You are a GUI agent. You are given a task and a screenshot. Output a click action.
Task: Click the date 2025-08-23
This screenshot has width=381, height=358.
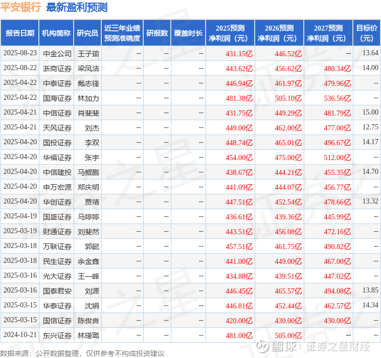pyautogui.click(x=20, y=53)
